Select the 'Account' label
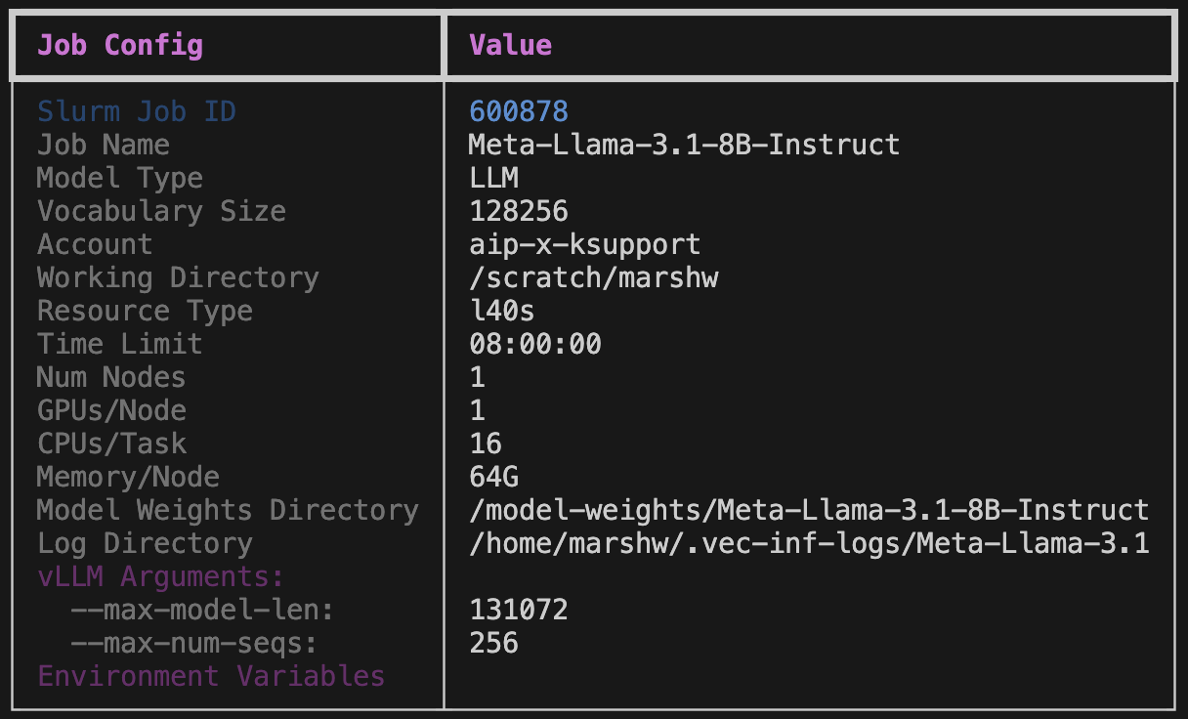The image size is (1188, 719). pyautogui.click(x=95, y=244)
